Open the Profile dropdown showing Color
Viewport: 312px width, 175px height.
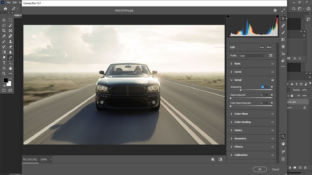[252, 56]
